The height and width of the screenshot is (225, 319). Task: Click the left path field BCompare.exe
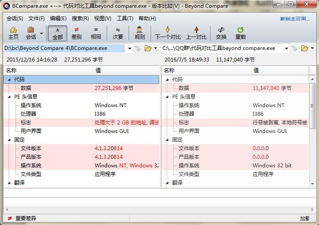[65, 48]
